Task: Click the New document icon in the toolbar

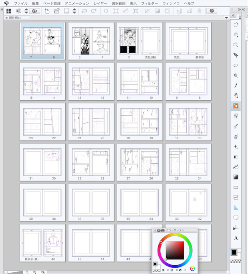Action: point(47,11)
